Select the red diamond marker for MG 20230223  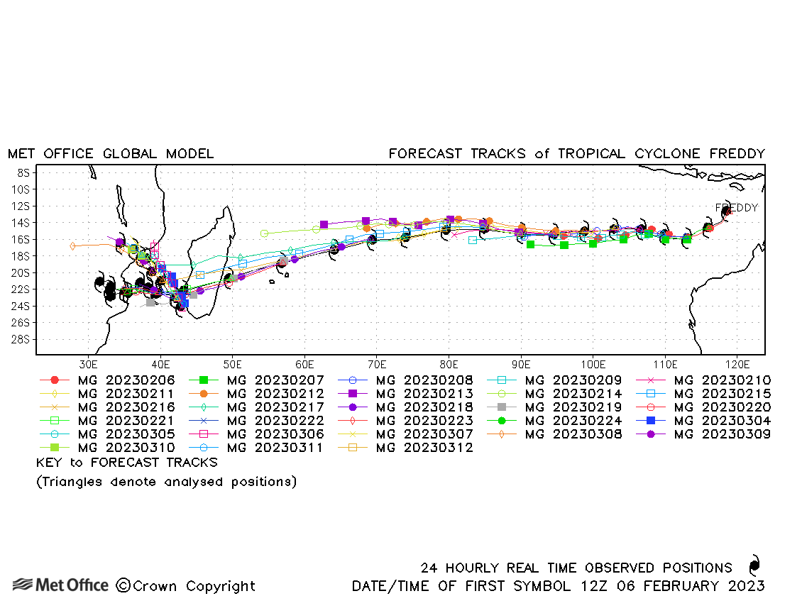(x=353, y=421)
